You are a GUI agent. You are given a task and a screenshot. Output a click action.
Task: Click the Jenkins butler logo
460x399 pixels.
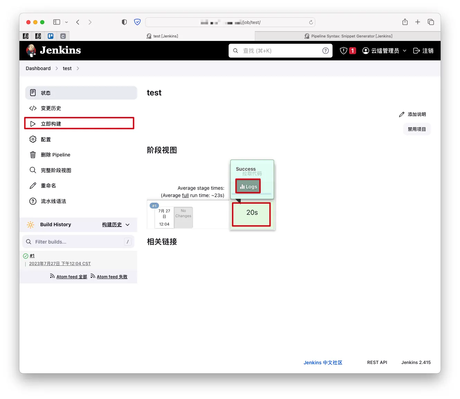pyautogui.click(x=31, y=51)
